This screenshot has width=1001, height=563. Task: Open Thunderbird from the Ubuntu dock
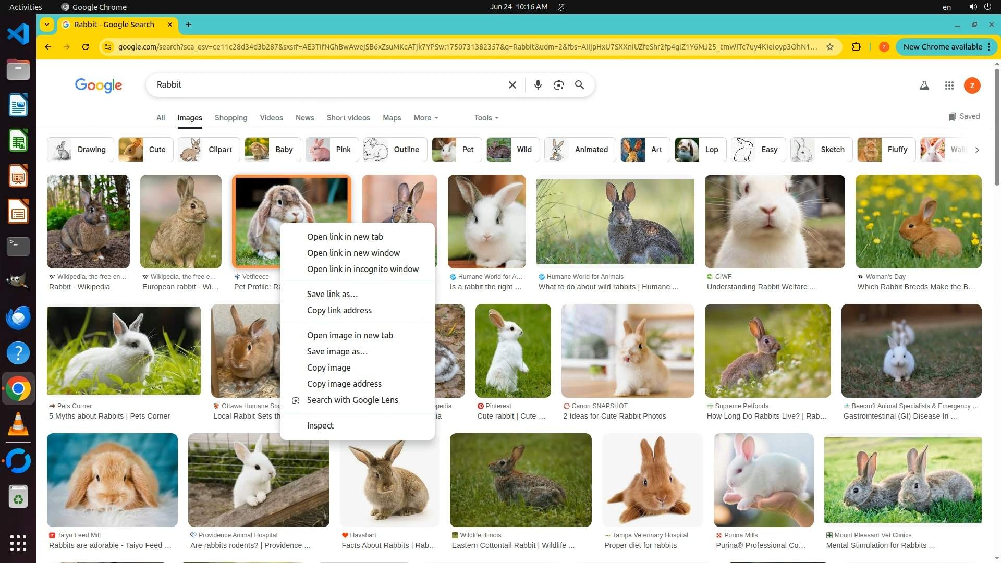click(x=18, y=317)
